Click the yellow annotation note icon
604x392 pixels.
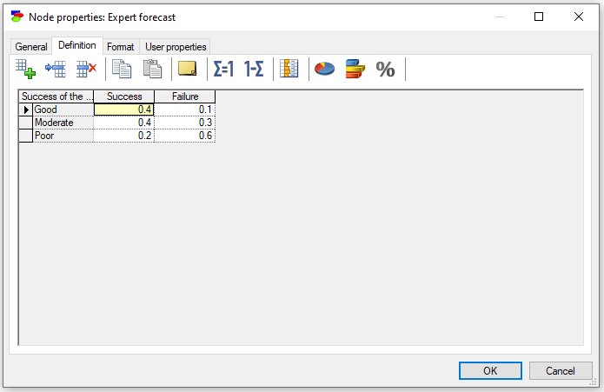pos(188,69)
